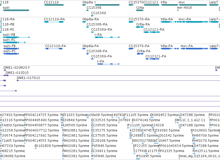Select the Larp7 gene label
This screenshot has height=160, width=220.
[214, 2]
